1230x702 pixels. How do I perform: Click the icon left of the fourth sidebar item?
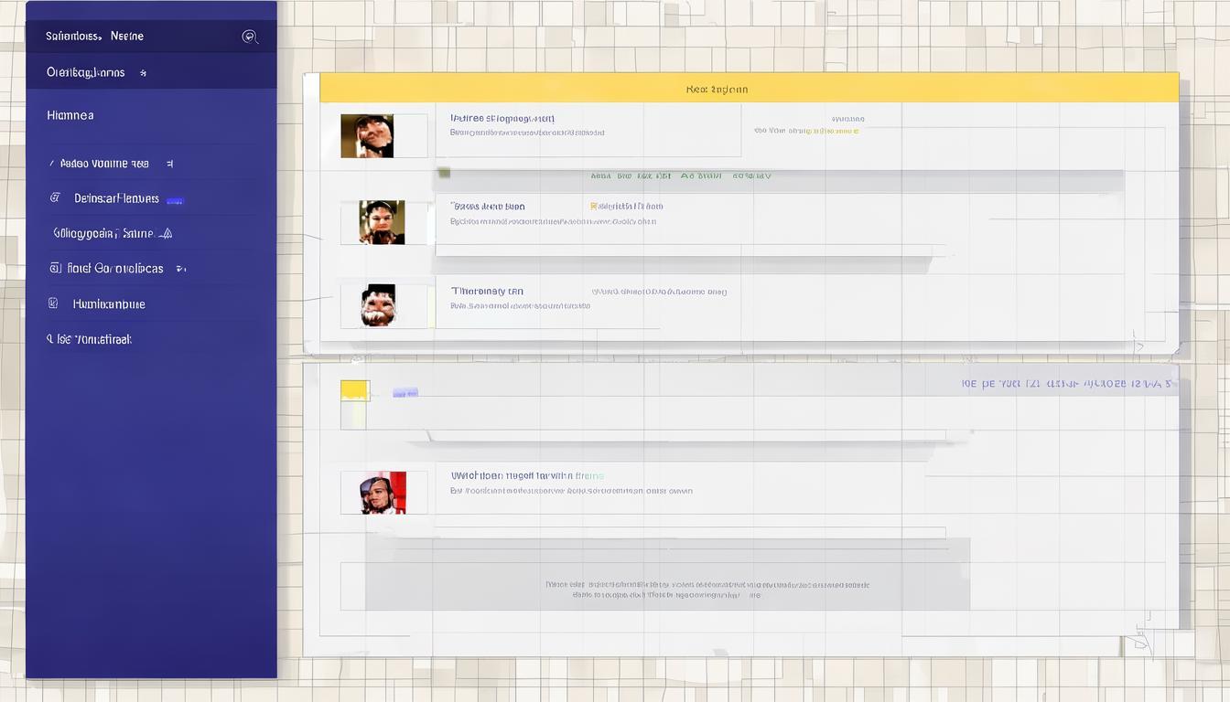point(55,268)
